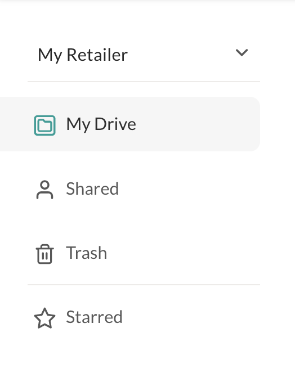This screenshot has height=368, width=295.
Task: Open the My Retailer workspace selector
Action: tap(144, 55)
